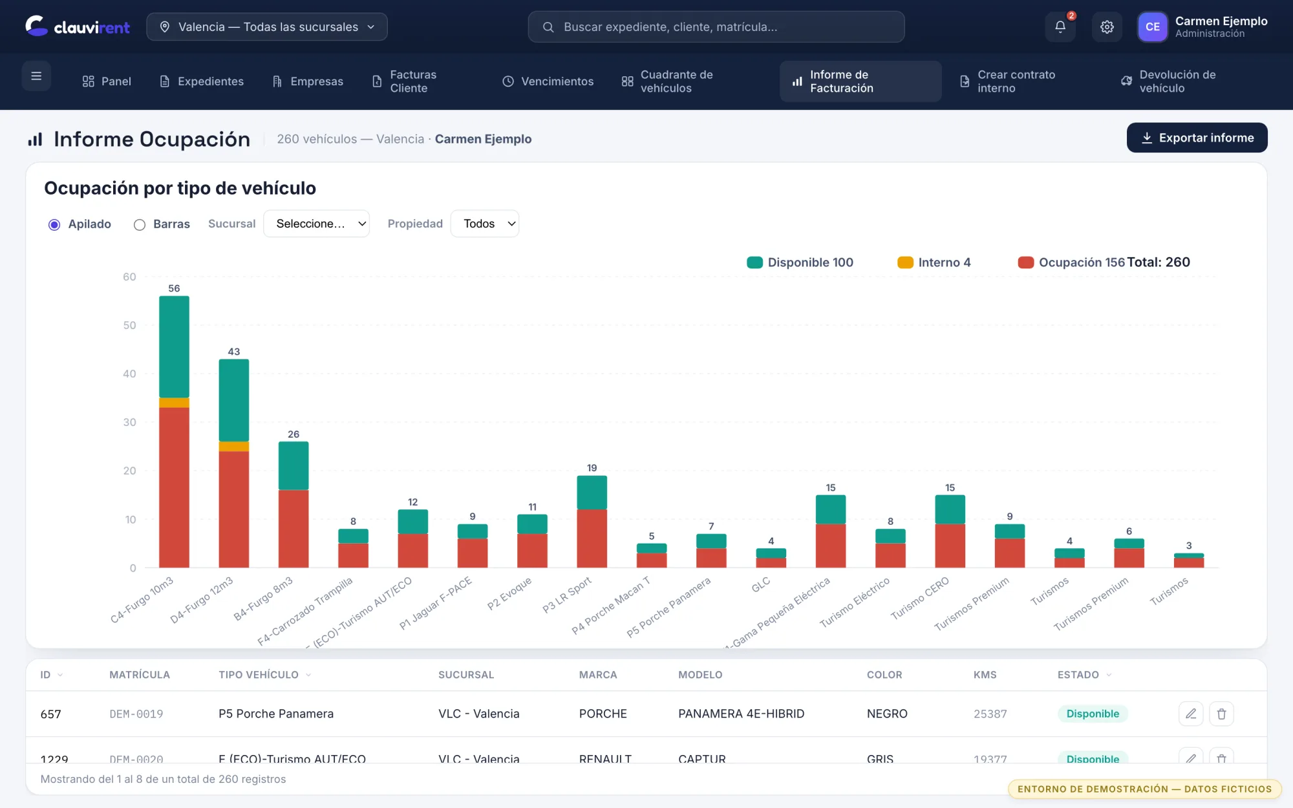Screen dimensions: 1293x808
Task: Open Propiedad Todos dropdown
Action: click(485, 224)
